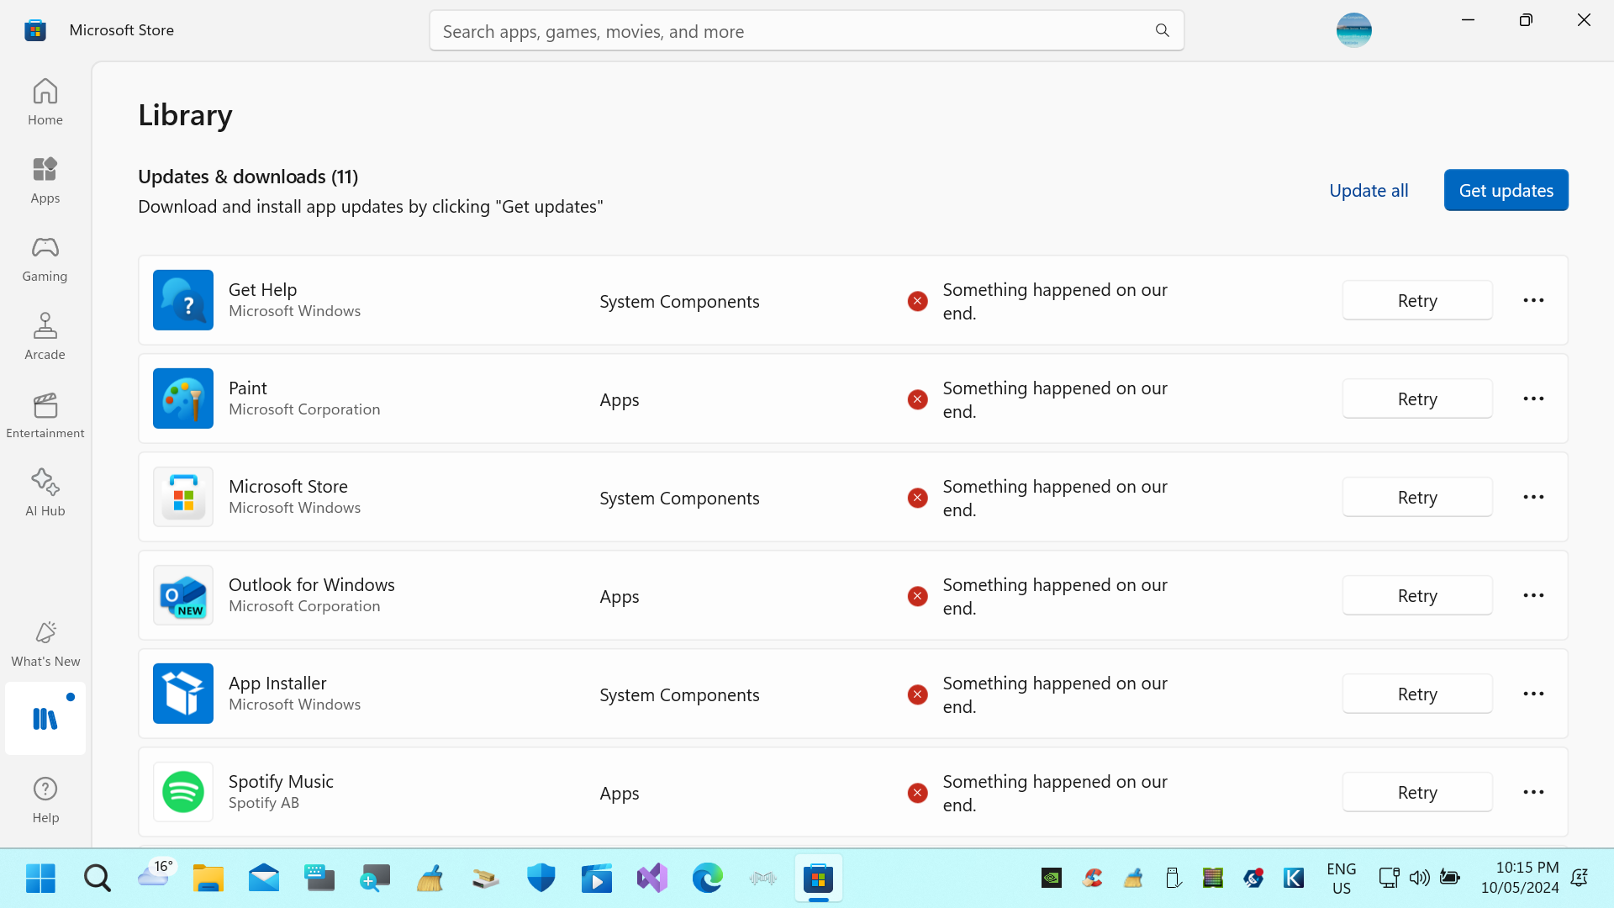Viewport: 1614px width, 908px height.
Task: Click error icon on Paint row
Action: coord(918,399)
